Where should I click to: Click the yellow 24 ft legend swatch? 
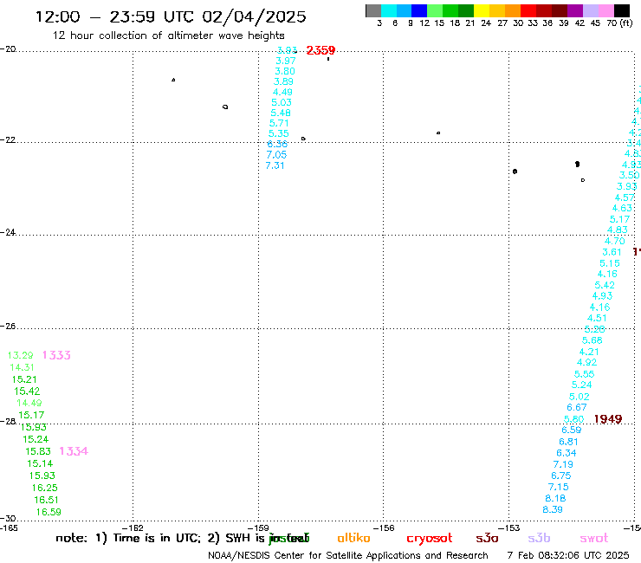tap(482, 10)
